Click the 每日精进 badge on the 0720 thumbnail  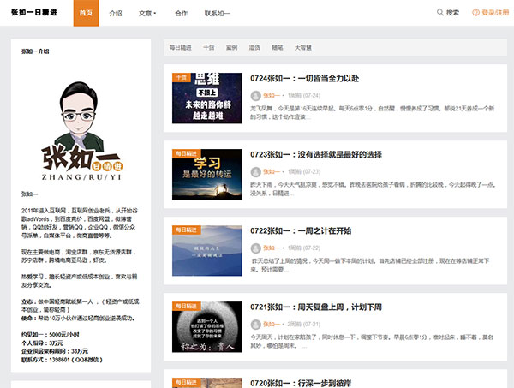pos(186,382)
